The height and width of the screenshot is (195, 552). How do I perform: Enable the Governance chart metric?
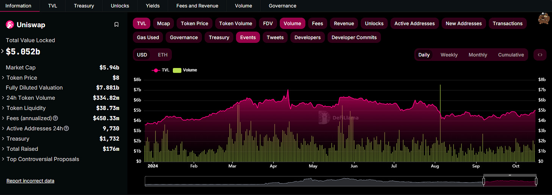[x=184, y=37]
